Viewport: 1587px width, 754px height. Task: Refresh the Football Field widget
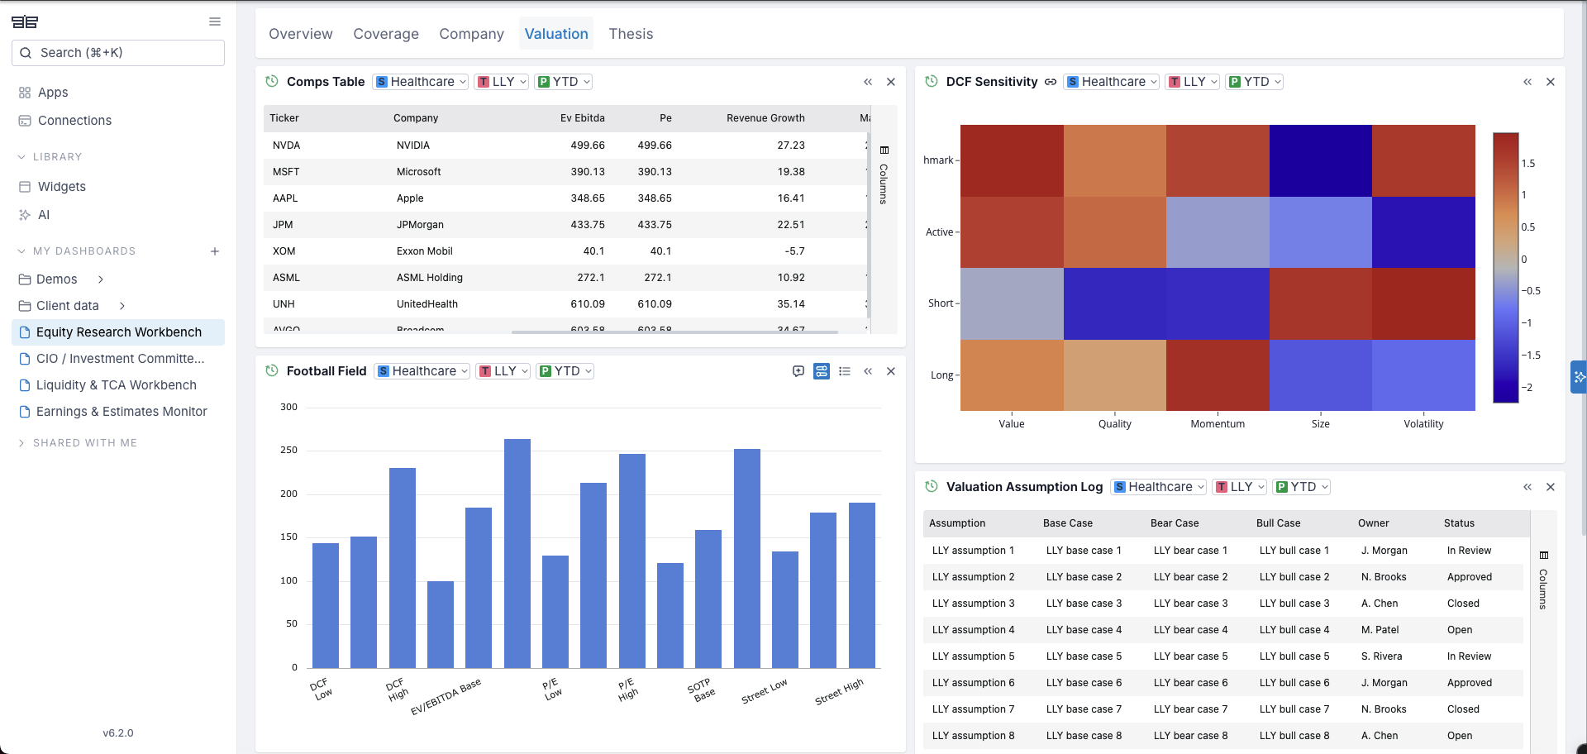pyautogui.click(x=272, y=370)
